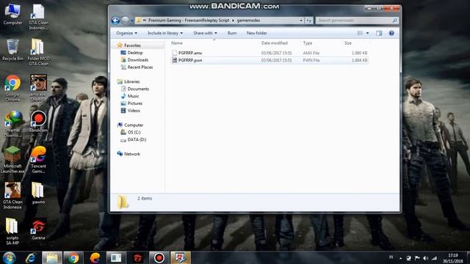Click the search magnifier icon

395,21
